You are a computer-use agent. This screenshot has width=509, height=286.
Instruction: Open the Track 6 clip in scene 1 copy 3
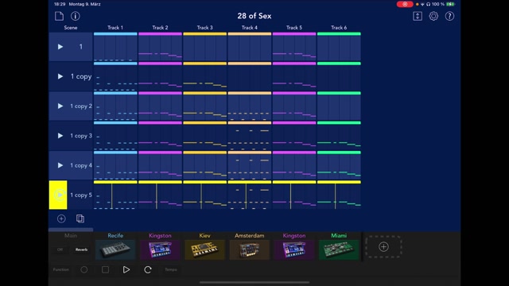(x=339, y=136)
